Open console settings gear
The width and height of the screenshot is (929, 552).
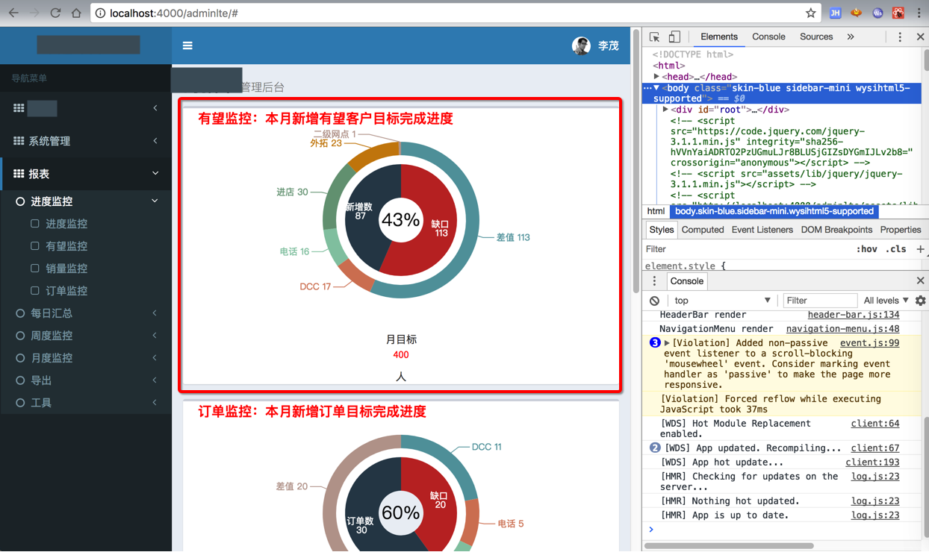(x=920, y=301)
